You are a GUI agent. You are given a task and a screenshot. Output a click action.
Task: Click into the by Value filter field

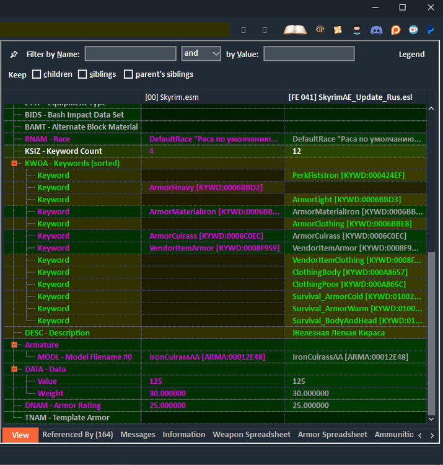pos(309,54)
